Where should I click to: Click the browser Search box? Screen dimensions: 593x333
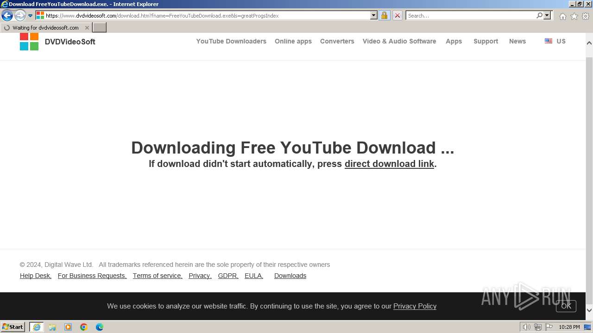click(x=470, y=16)
